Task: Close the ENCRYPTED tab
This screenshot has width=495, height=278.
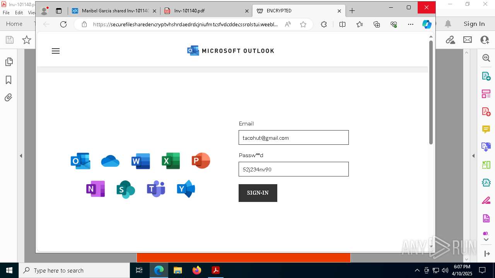Action: [x=339, y=11]
